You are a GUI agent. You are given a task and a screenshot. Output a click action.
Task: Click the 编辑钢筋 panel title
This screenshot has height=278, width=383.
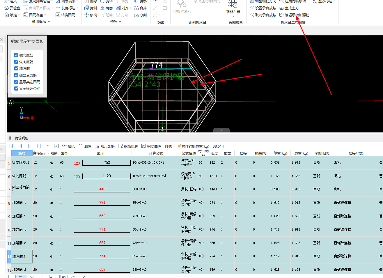[x=22, y=138]
